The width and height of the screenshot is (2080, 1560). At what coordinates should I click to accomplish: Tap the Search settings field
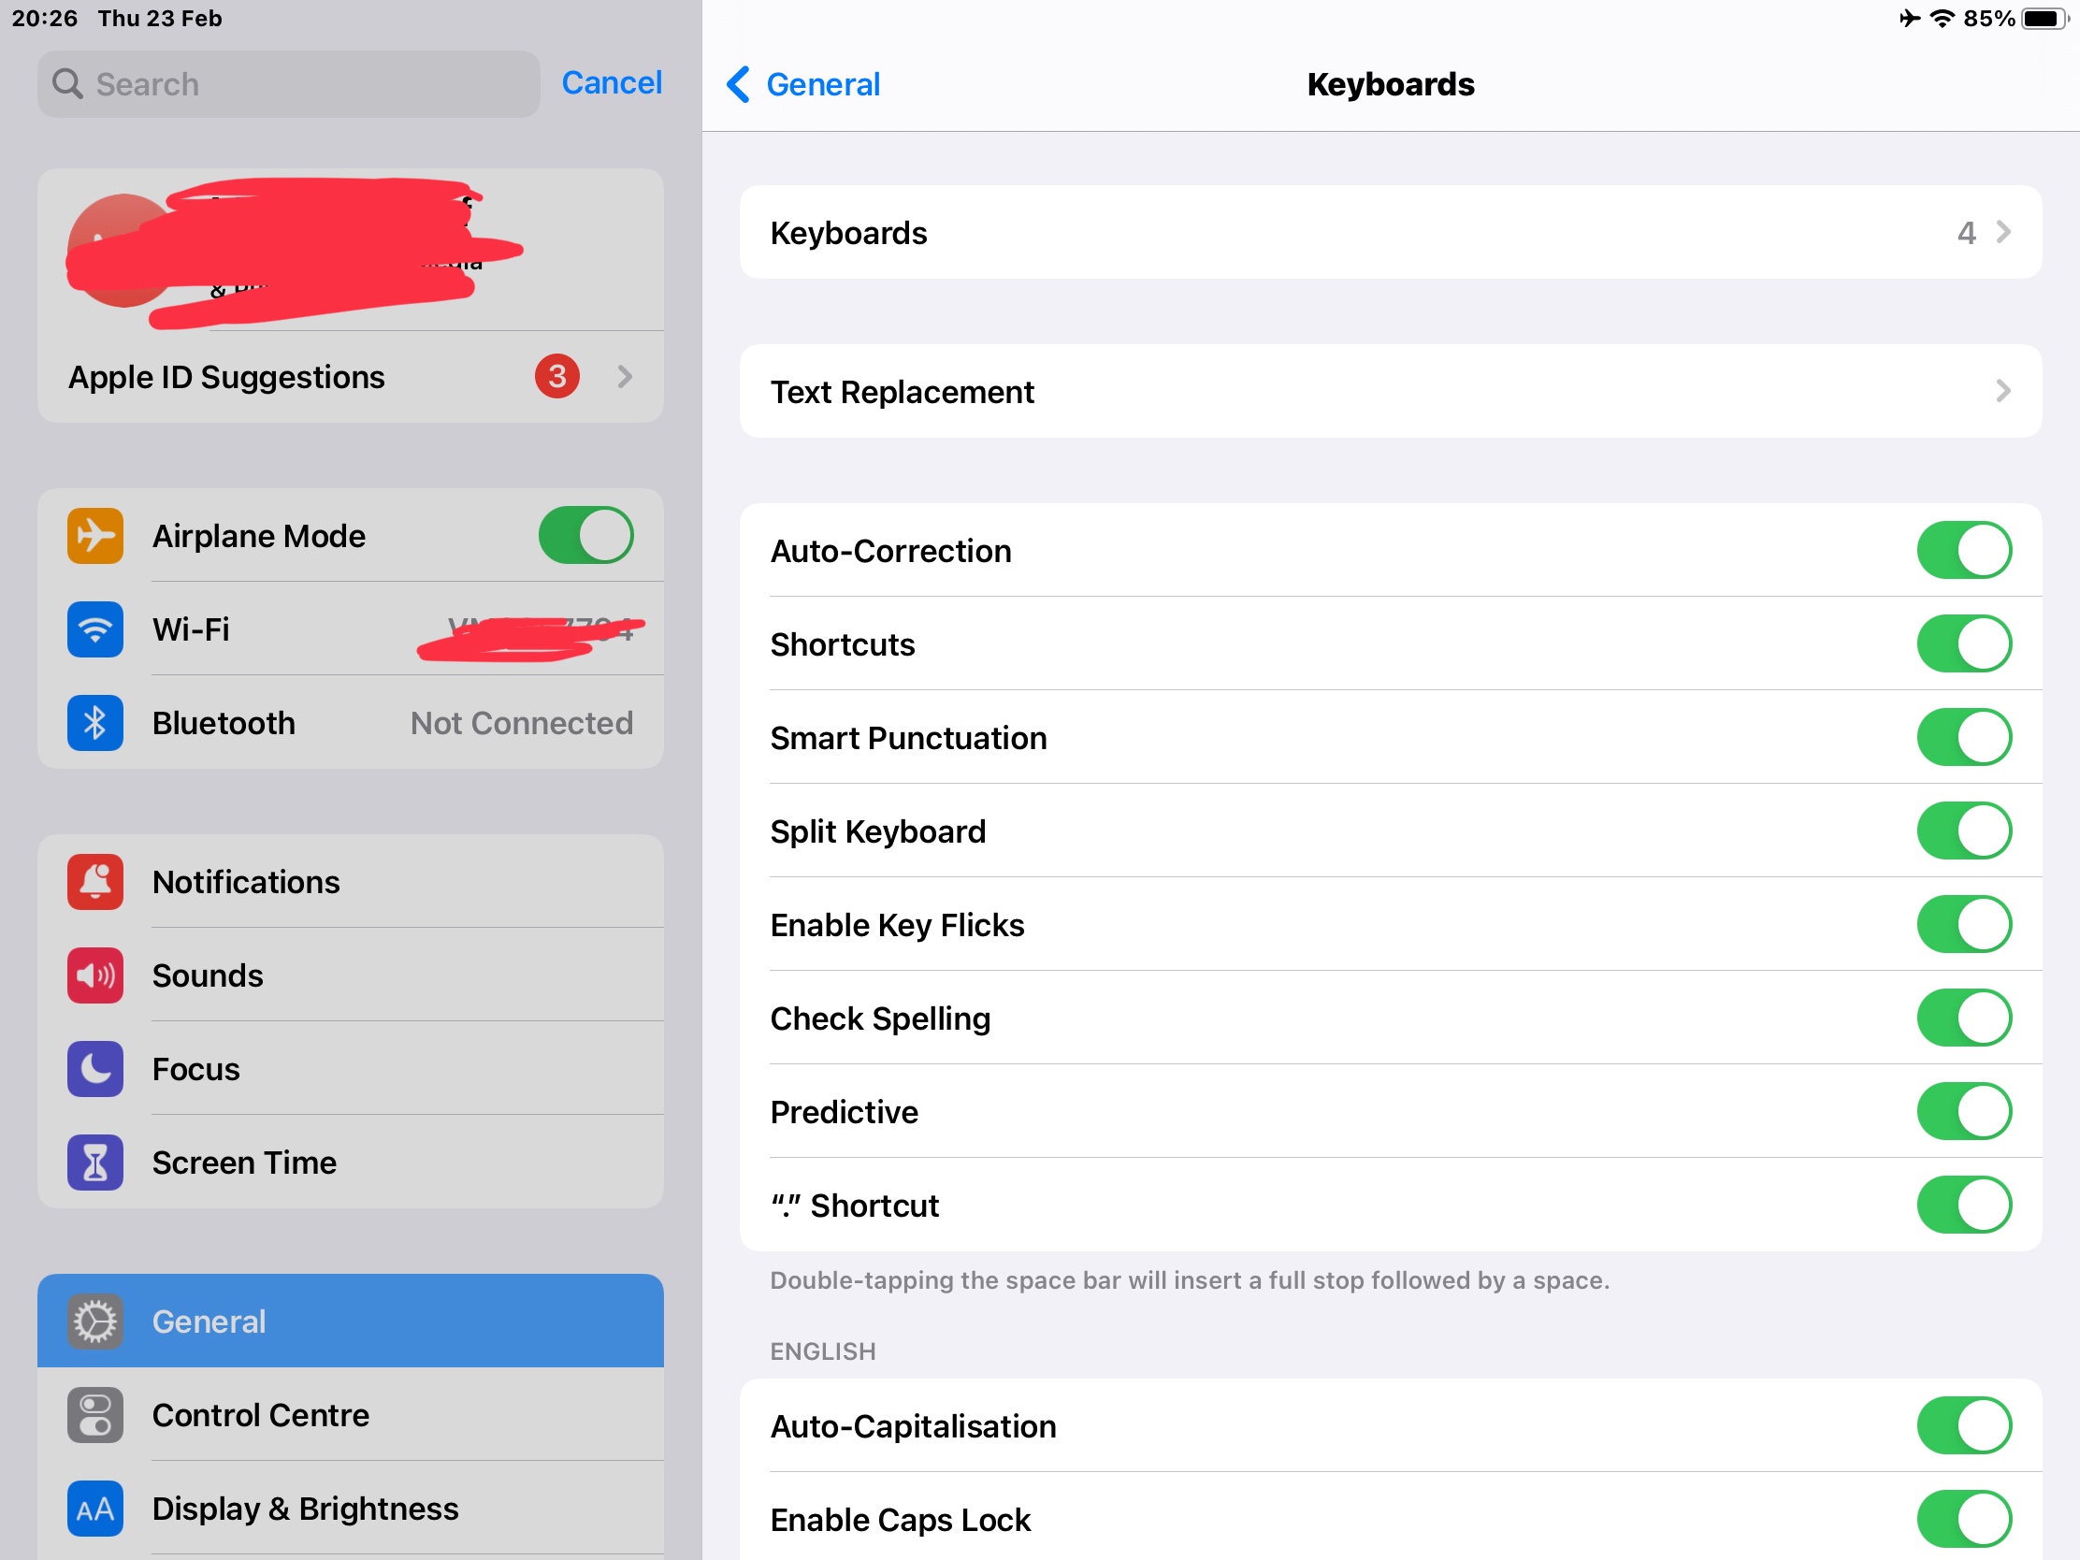tap(288, 84)
